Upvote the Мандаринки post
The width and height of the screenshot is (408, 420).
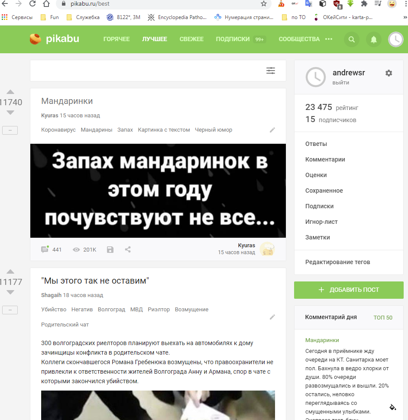pos(10,92)
